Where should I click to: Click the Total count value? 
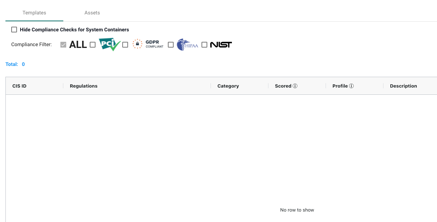click(23, 64)
